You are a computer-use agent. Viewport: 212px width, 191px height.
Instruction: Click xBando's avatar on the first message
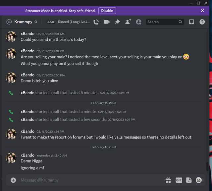(x=11, y=36)
